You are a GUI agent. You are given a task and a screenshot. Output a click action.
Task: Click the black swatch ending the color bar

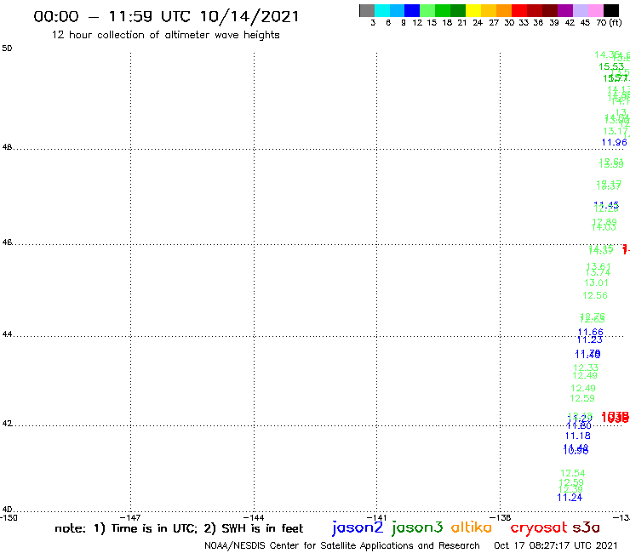(610, 10)
